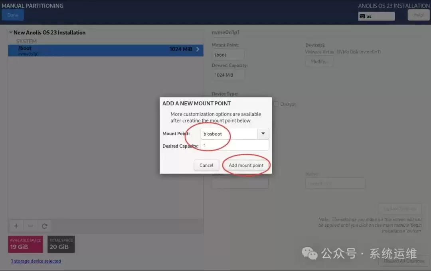Focus the dialog Mount Point field with biosboot

point(229,134)
